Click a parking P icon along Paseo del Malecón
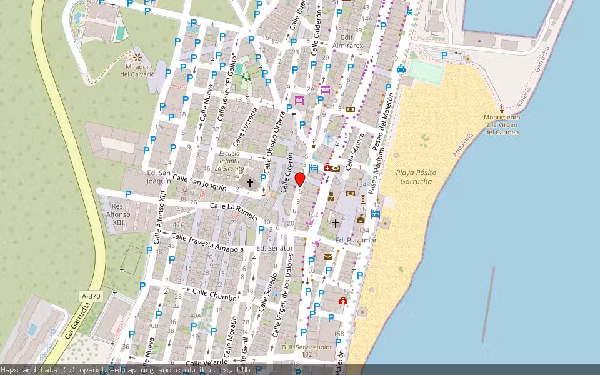600x375 pixels. [388, 86]
